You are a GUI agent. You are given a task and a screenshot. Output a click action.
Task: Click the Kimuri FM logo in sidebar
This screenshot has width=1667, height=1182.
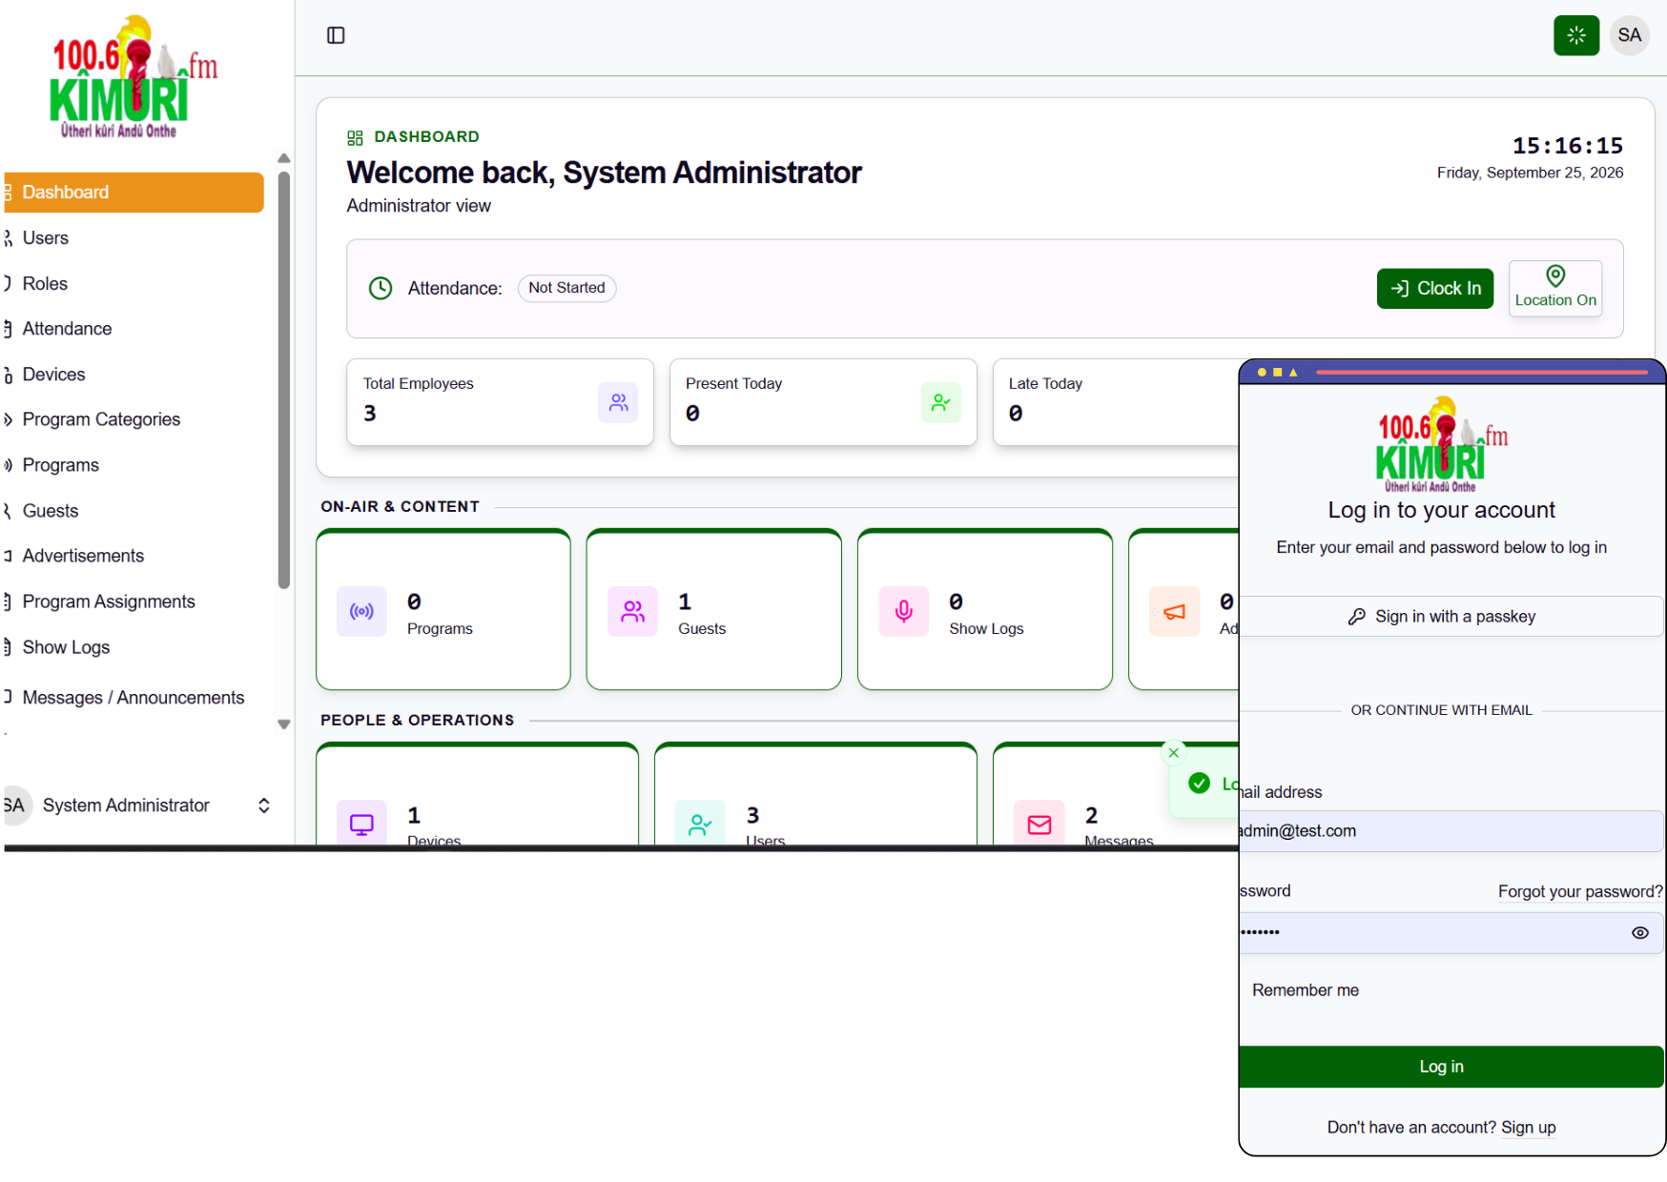pyautogui.click(x=134, y=77)
